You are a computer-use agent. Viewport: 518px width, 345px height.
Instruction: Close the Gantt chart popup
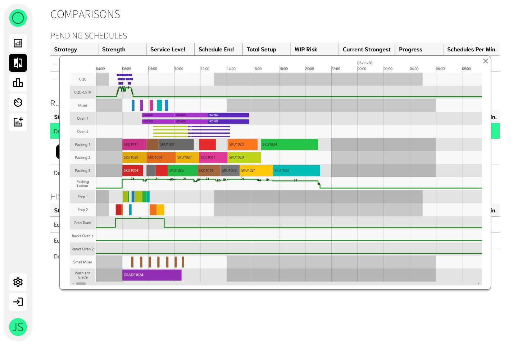(486, 61)
